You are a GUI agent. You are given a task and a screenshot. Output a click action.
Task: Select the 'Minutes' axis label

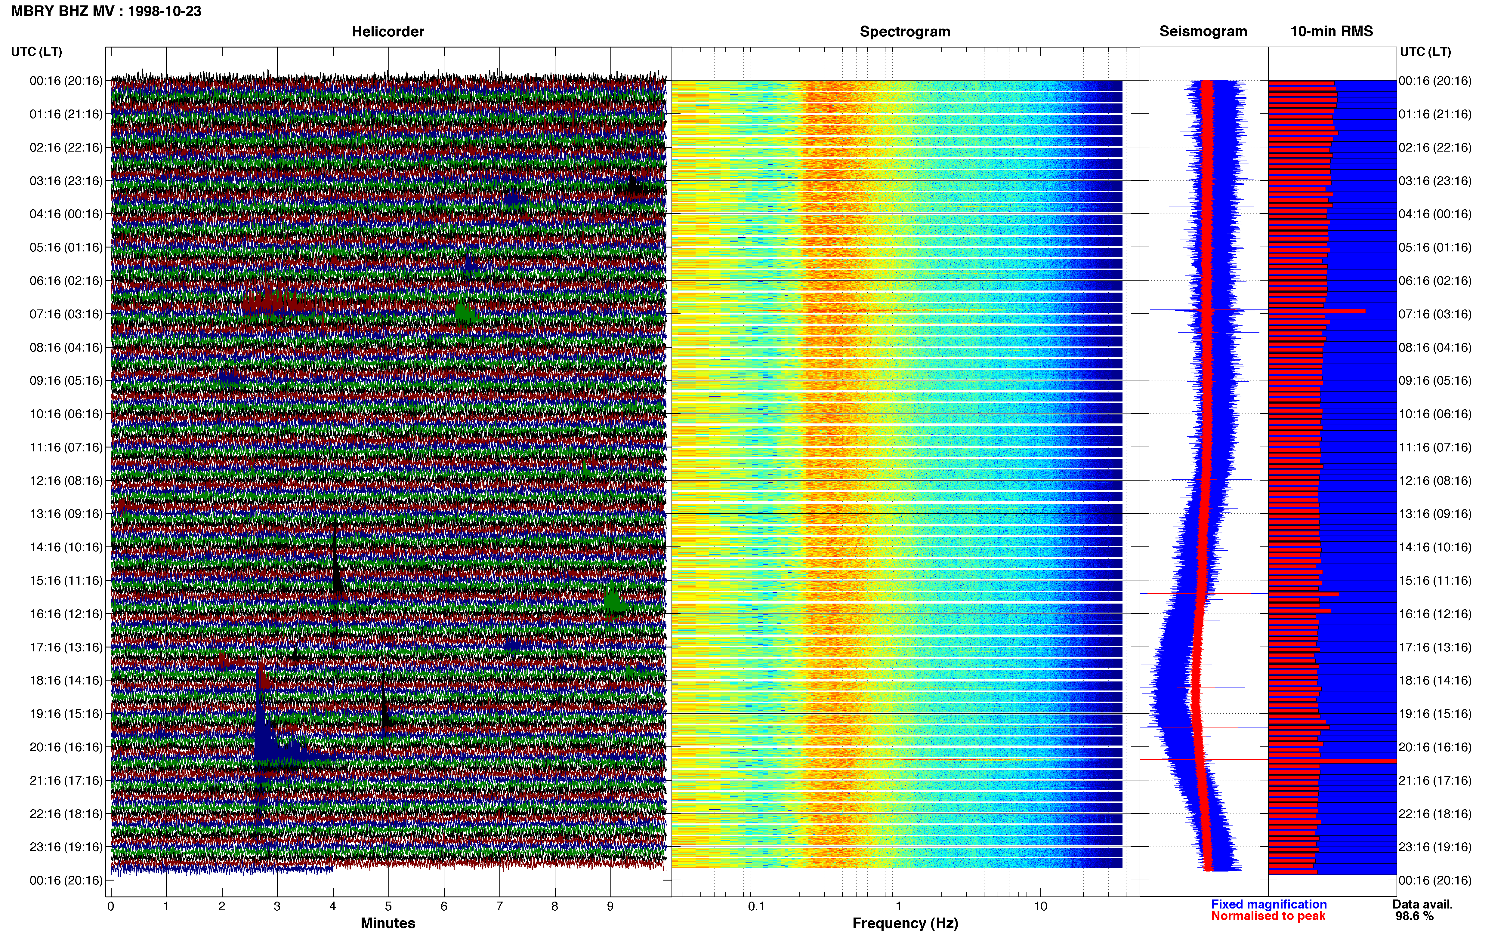point(388,923)
